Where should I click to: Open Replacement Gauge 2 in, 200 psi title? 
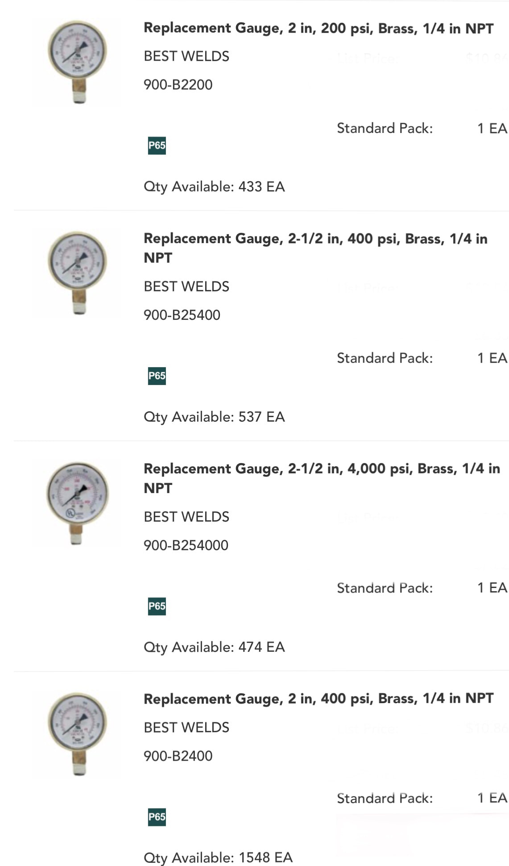coord(319,29)
